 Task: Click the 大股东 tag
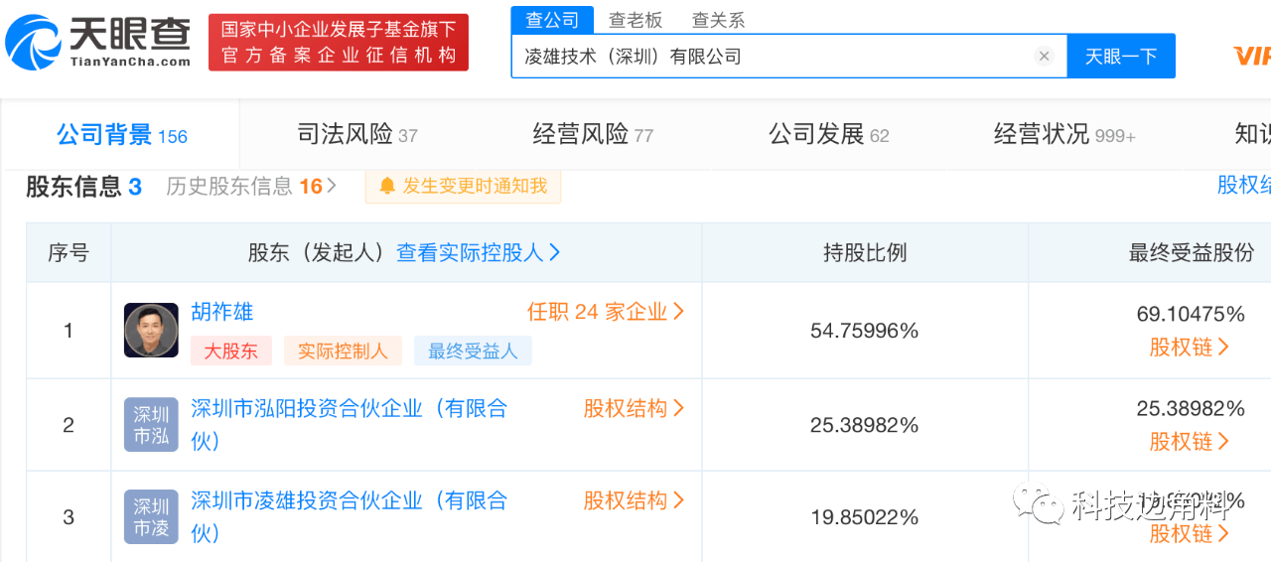[230, 351]
